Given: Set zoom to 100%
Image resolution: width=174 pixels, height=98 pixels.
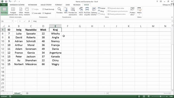Looking at the screenshot, I should (66, 11).
